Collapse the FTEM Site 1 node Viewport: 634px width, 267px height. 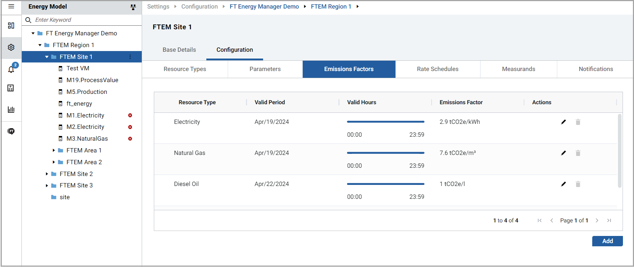point(47,57)
